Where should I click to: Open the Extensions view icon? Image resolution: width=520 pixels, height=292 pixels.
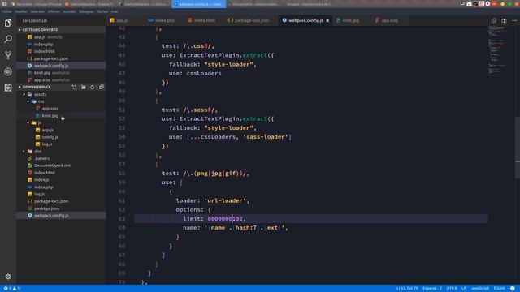coord(8,88)
